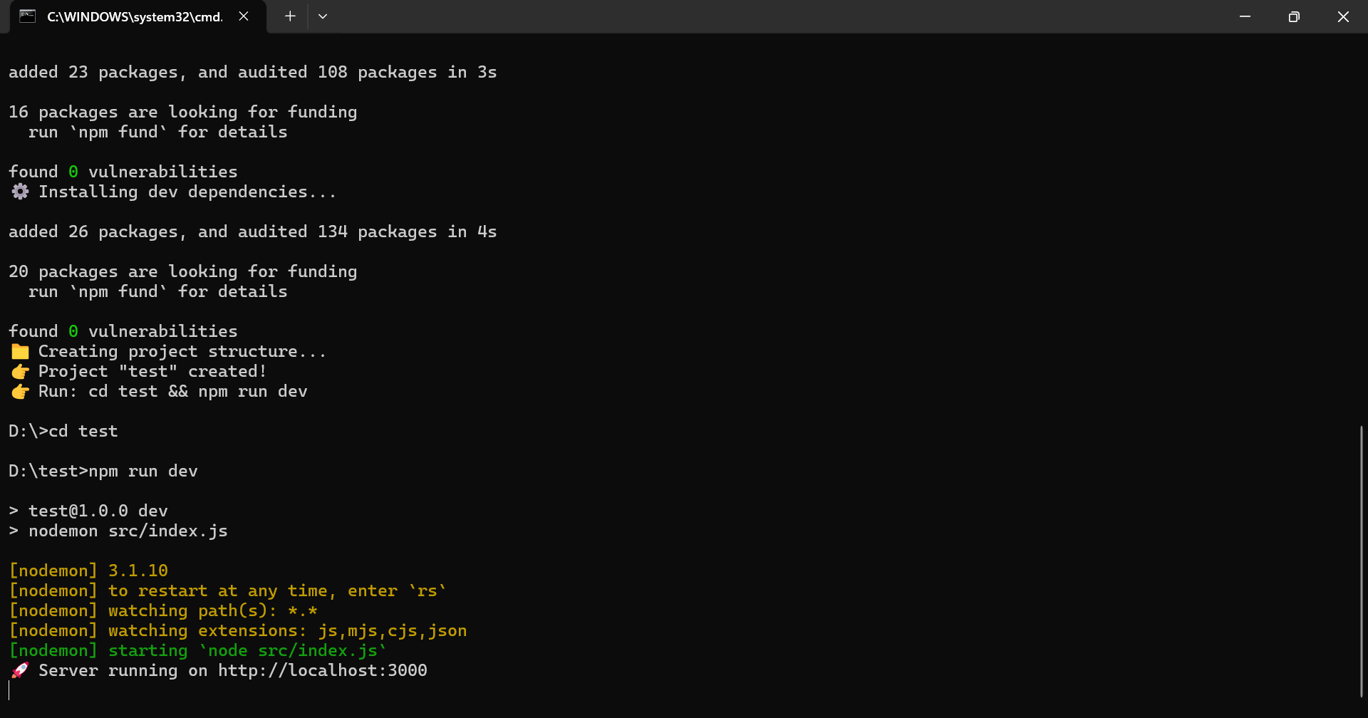Click the rocket emoji before Server running

(x=20, y=670)
